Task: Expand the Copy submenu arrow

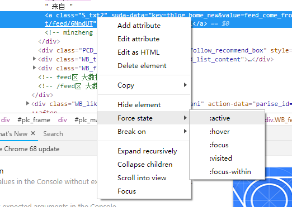Action: tap(185, 85)
